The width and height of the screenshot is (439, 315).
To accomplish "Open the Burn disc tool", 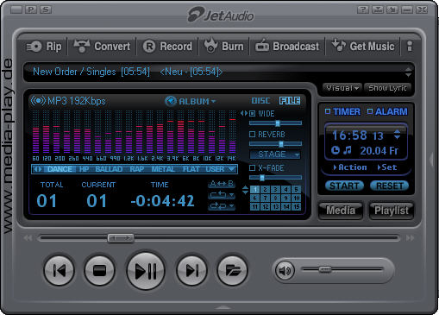I will pyautogui.click(x=224, y=46).
